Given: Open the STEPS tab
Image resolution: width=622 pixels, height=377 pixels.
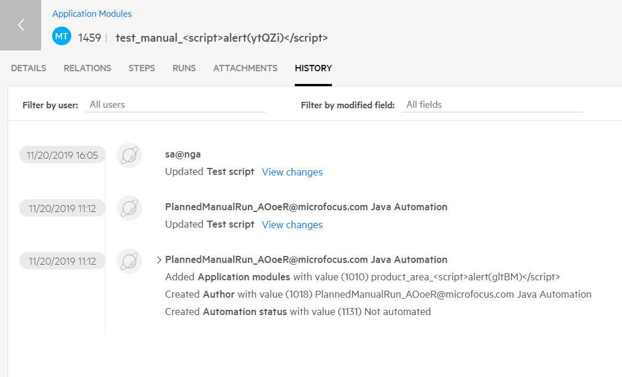Looking at the screenshot, I should (x=142, y=68).
